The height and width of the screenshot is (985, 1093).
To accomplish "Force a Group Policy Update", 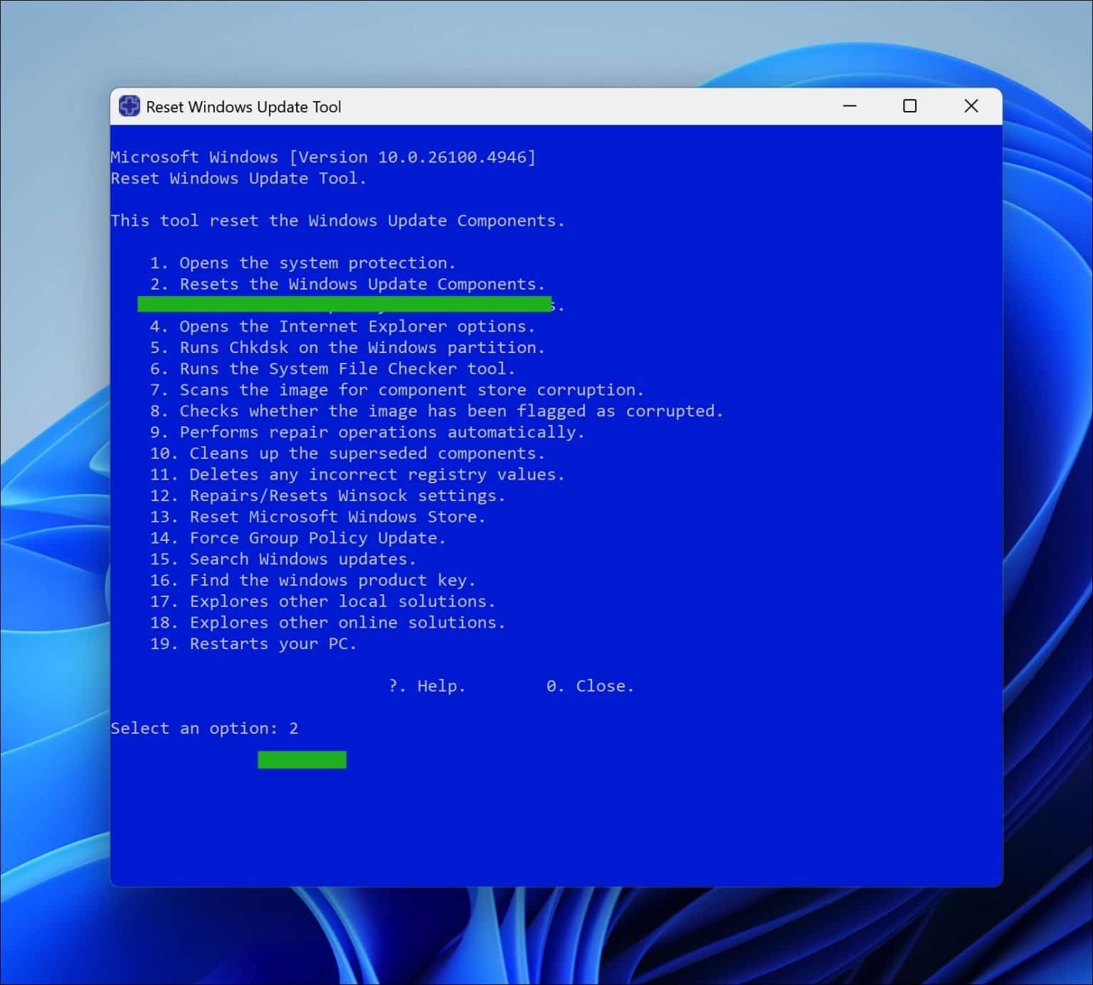I will pyautogui.click(x=298, y=538).
